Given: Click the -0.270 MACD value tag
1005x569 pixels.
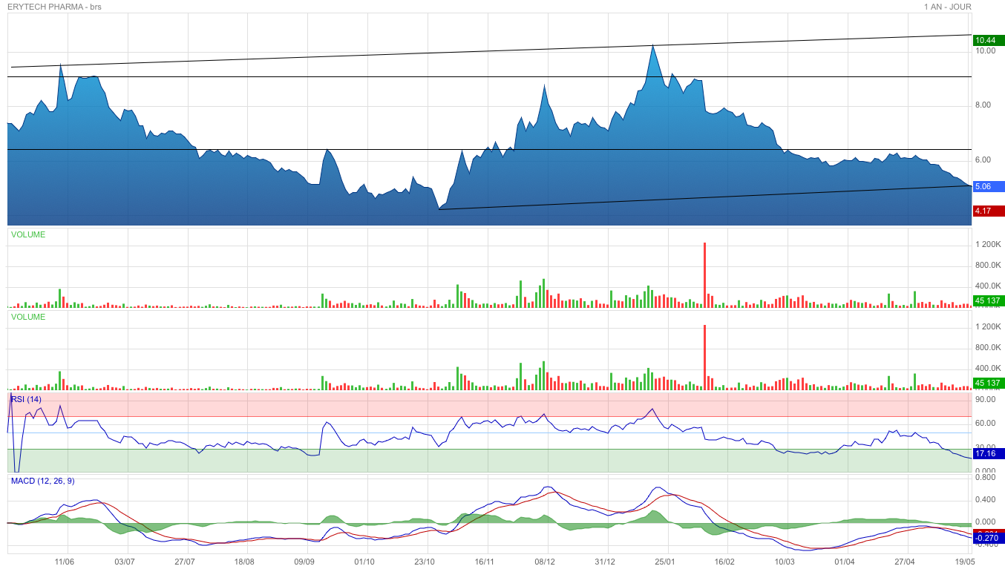Looking at the screenshot, I should [985, 536].
